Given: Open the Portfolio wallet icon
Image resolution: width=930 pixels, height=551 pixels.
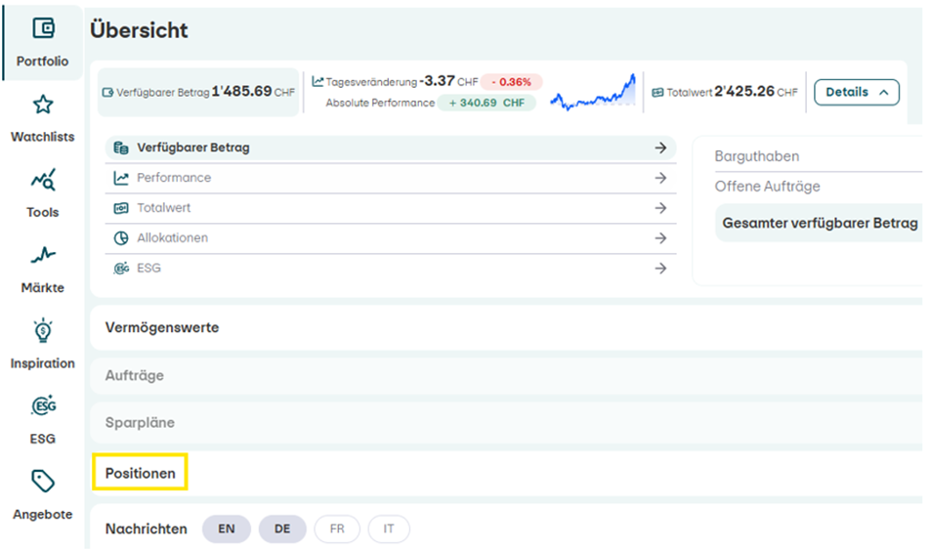Looking at the screenshot, I should click(43, 28).
